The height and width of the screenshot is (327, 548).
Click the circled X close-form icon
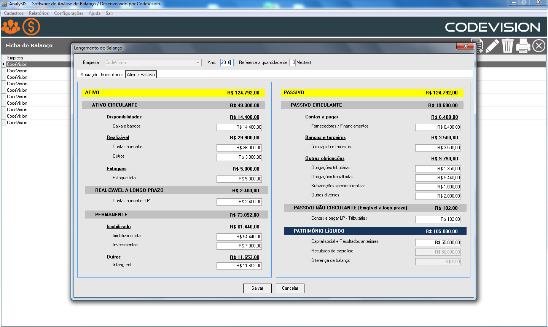coord(538,46)
